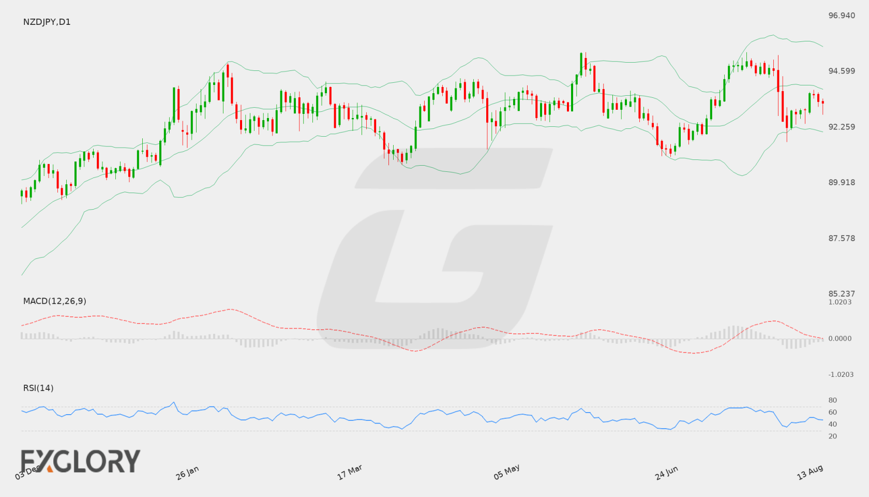Click the 13 Aug date label
The height and width of the screenshot is (497, 869).
810,472
